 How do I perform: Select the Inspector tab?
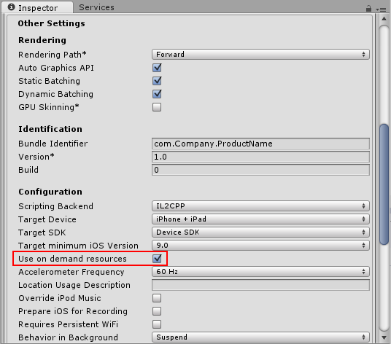coord(37,7)
